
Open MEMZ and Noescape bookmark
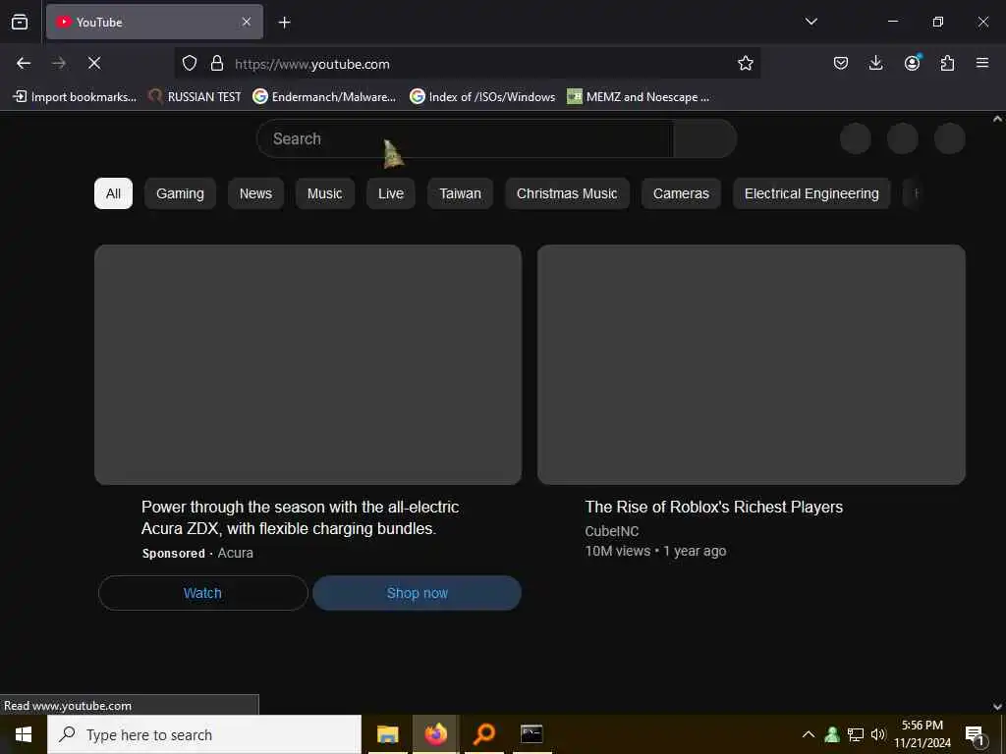[639, 97]
